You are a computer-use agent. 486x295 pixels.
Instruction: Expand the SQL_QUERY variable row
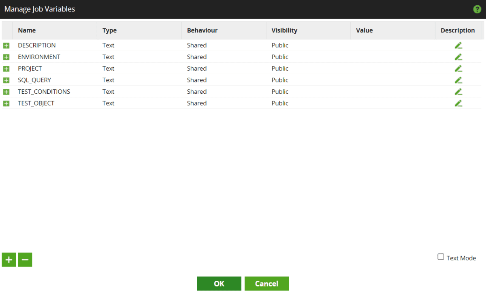(6, 80)
